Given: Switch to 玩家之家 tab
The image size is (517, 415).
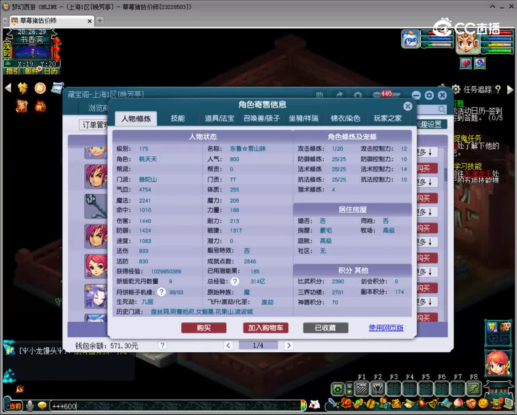Looking at the screenshot, I should [388, 118].
